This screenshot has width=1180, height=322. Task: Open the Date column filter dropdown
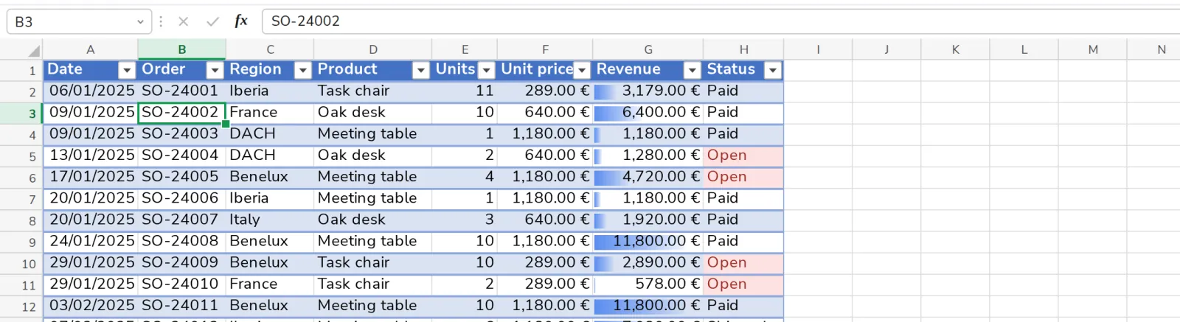click(x=127, y=70)
